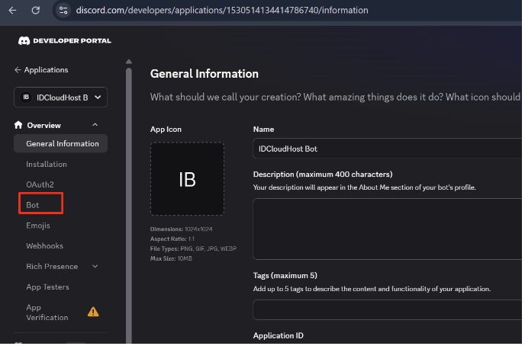The width and height of the screenshot is (525, 346).
Task: Go to Emojis page
Action: pyautogui.click(x=38, y=226)
